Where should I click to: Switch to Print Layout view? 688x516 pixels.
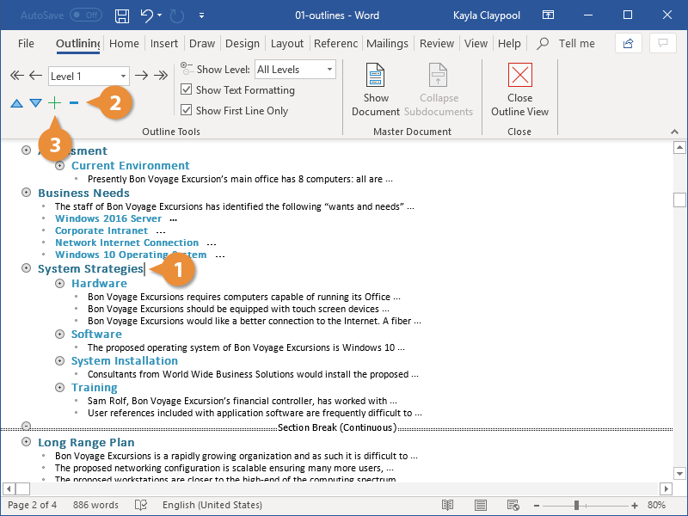click(x=481, y=505)
